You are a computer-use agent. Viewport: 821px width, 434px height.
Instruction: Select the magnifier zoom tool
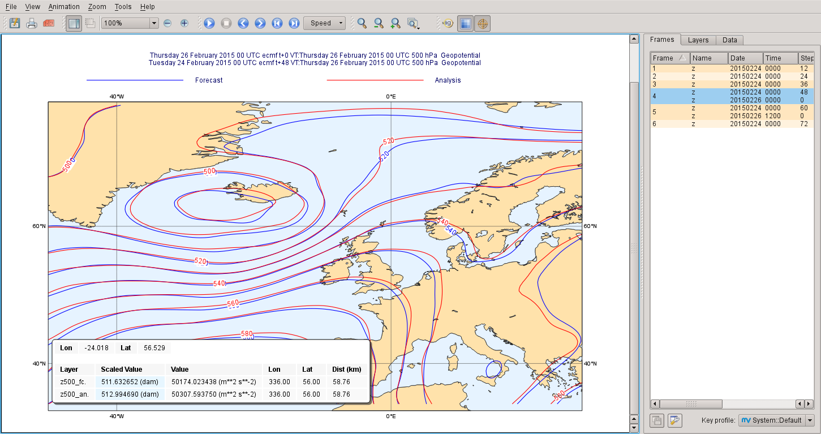click(x=362, y=23)
